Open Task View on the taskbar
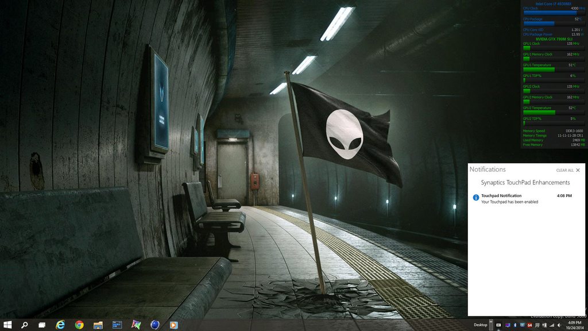The image size is (588, 331). point(42,325)
